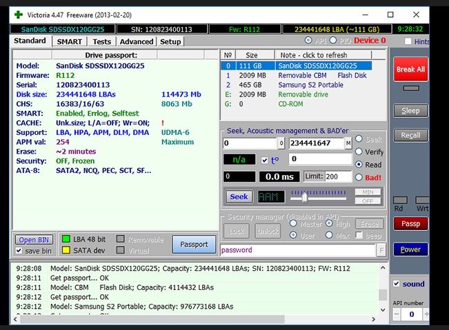Click the F button next to password field
Image resolution: width=449 pixels, height=330 pixels.
click(x=381, y=251)
